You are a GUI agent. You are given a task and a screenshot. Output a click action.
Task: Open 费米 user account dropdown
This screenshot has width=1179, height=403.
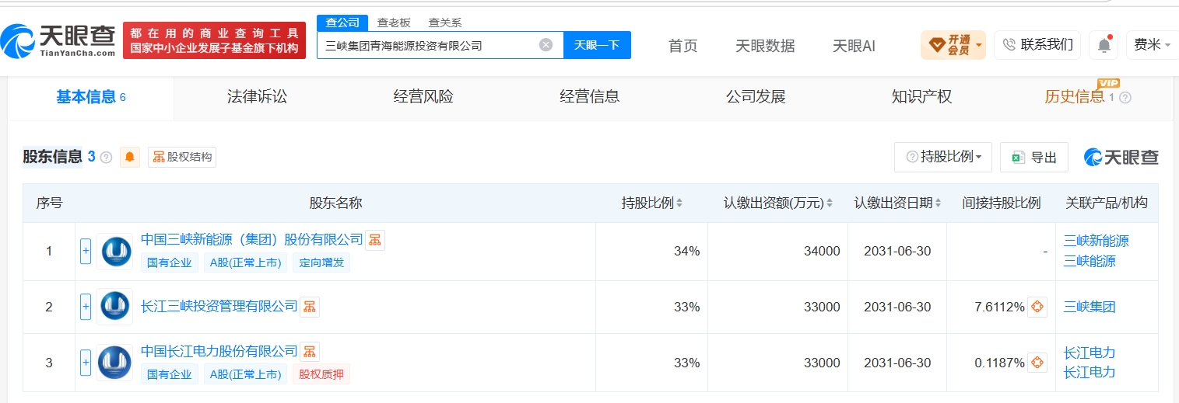[1152, 45]
